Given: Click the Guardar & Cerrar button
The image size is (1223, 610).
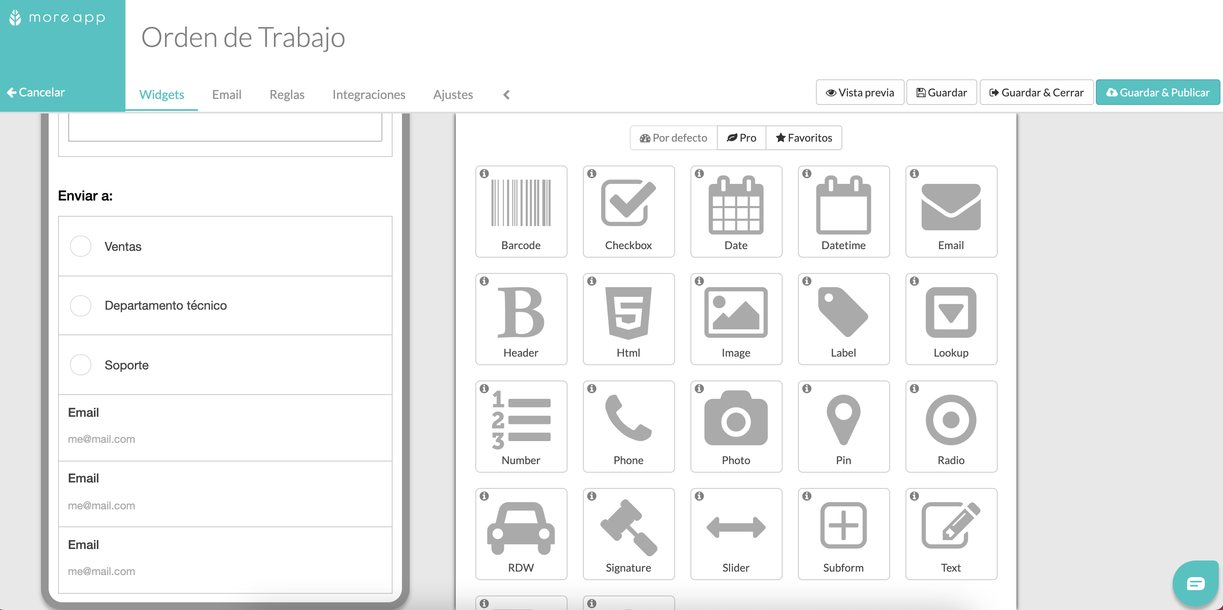Looking at the screenshot, I should point(1037,93).
